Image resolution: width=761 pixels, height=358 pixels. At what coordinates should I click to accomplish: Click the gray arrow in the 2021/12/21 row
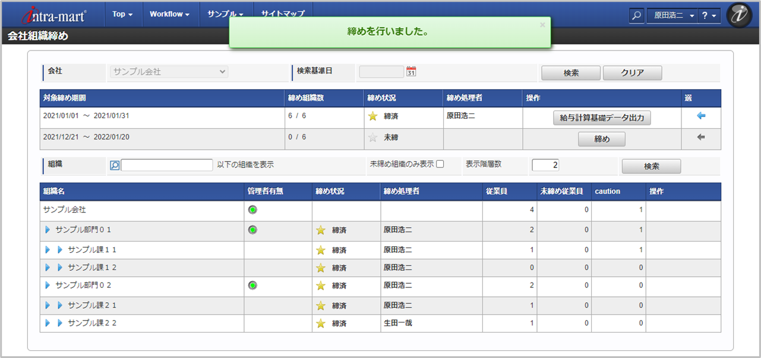(701, 137)
